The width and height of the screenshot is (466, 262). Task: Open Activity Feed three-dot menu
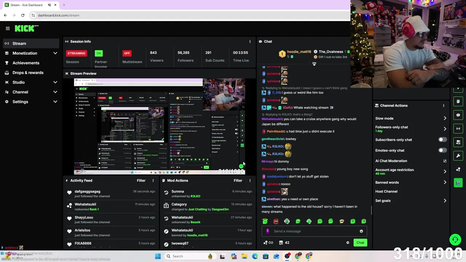[x=153, y=180]
